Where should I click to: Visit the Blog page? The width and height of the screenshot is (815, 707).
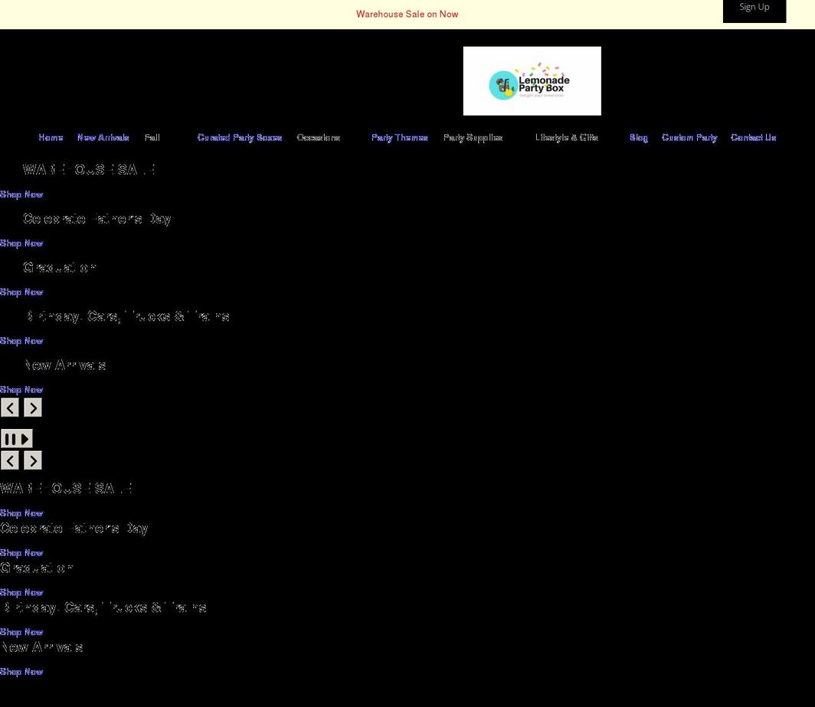click(x=638, y=138)
